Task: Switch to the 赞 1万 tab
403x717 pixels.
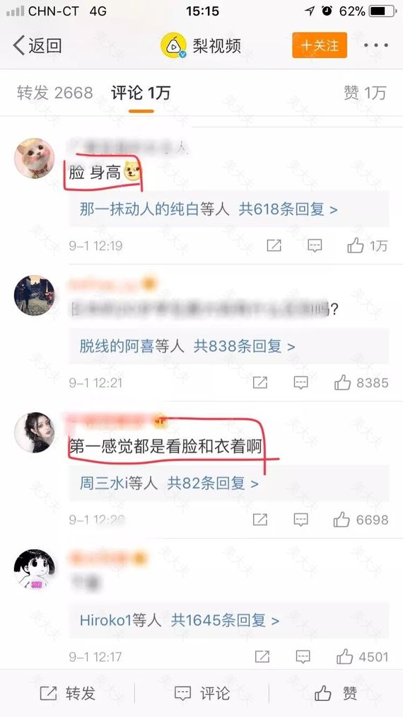Action: pyautogui.click(x=365, y=93)
